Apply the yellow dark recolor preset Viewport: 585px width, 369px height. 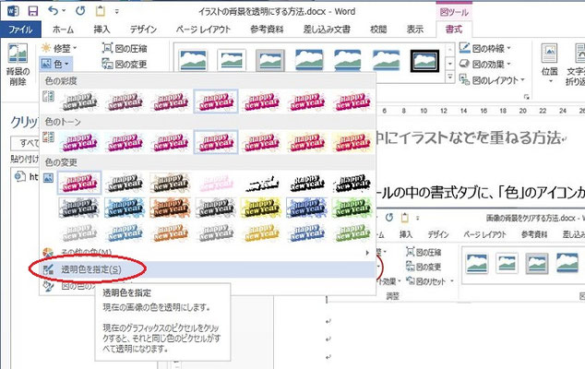click(x=261, y=208)
